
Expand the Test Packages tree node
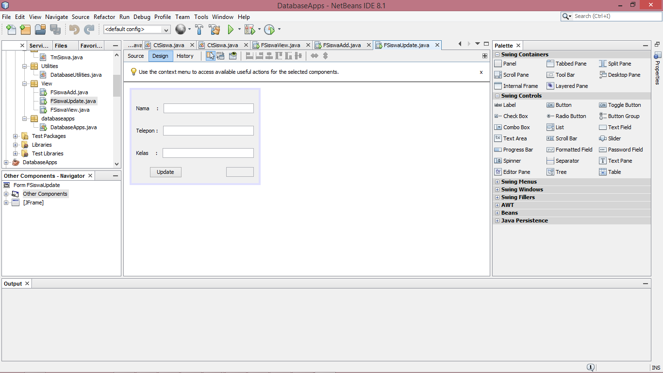(x=15, y=136)
